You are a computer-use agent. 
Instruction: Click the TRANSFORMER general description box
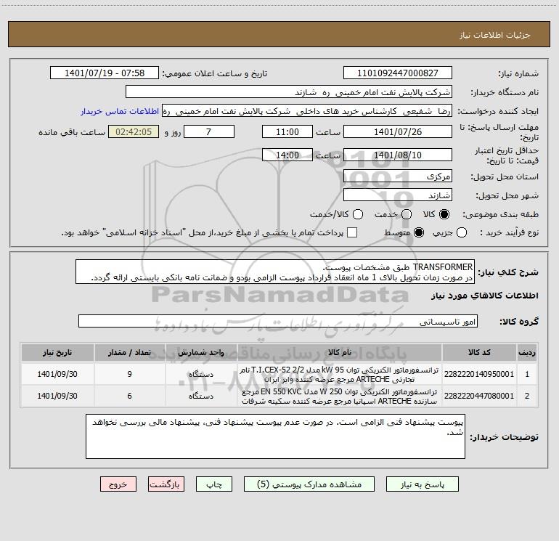tap(275, 272)
